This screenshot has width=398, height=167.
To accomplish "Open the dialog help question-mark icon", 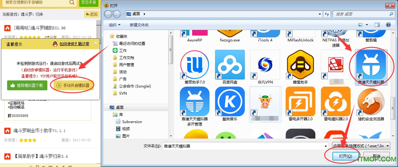I will [x=388, y=25].
